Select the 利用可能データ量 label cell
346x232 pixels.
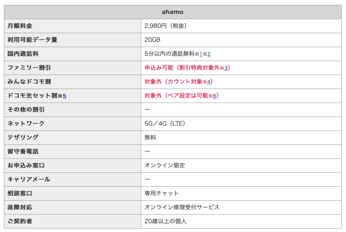pos(72,40)
